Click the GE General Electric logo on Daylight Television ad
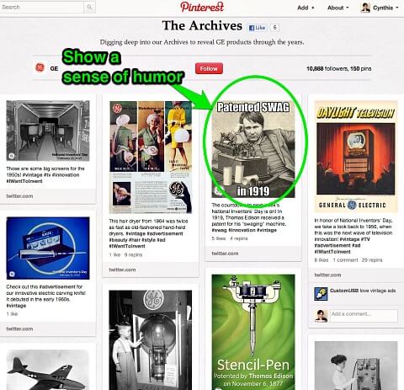 point(352,206)
